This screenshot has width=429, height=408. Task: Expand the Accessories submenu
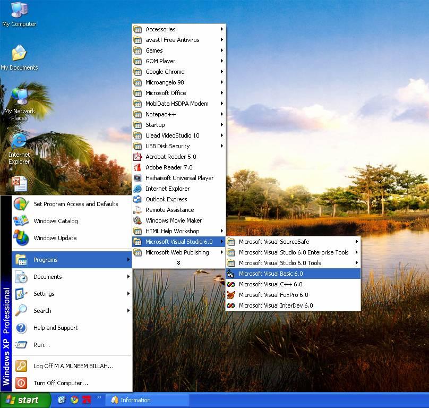coord(179,29)
